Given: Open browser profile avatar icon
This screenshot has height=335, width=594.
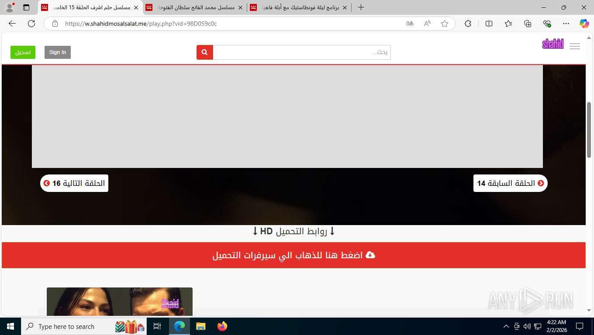Looking at the screenshot, I should pyautogui.click(x=10, y=7).
